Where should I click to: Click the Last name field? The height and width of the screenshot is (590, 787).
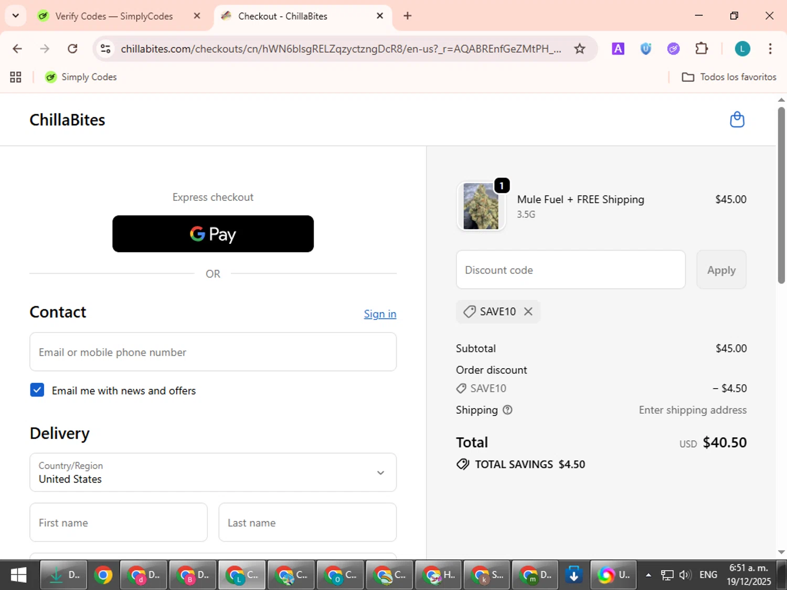tap(307, 522)
